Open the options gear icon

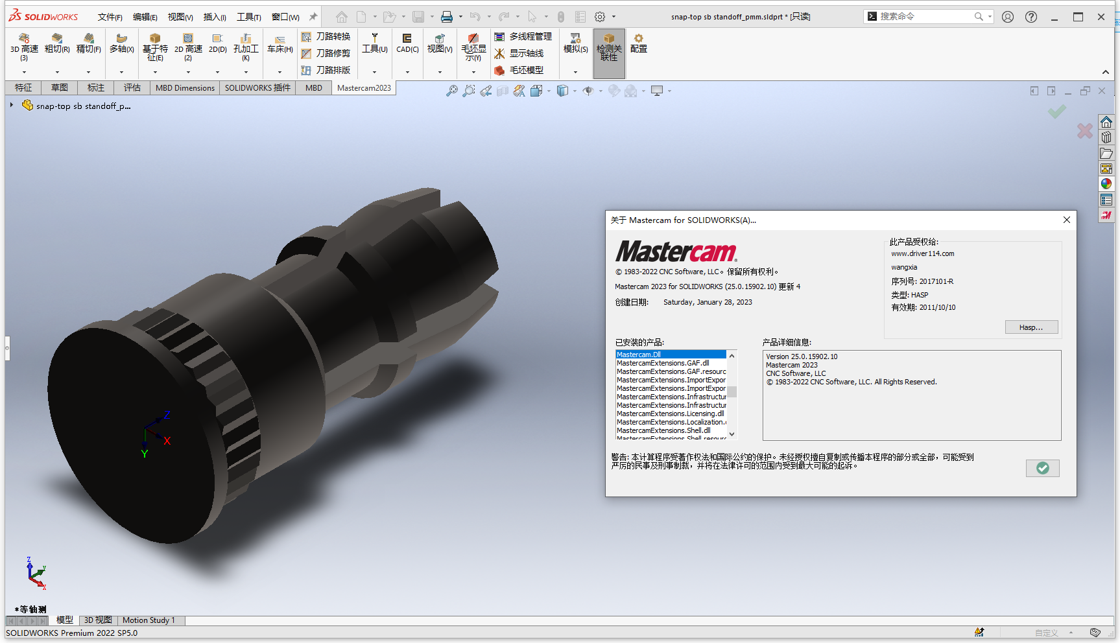[x=600, y=17]
